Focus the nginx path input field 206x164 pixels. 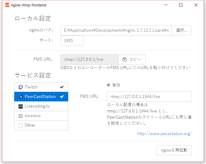click(116, 30)
